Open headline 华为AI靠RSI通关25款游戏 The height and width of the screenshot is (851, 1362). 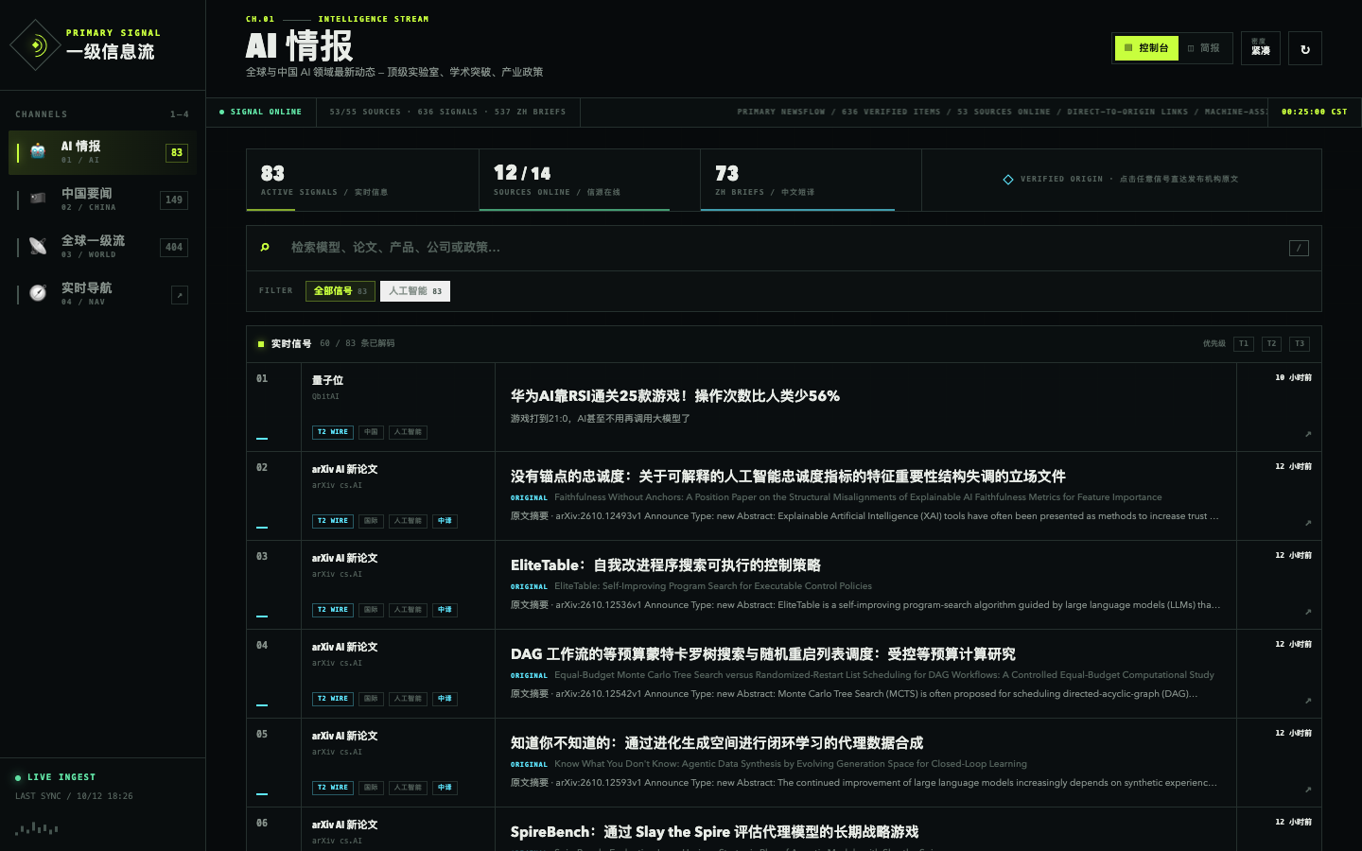point(675,396)
